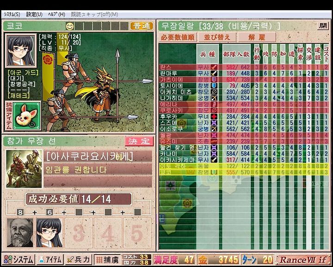The width and height of the screenshot is (333, 267).
Task: Click 교코's large portrait in the unit panel
Action: [x=21, y=50]
